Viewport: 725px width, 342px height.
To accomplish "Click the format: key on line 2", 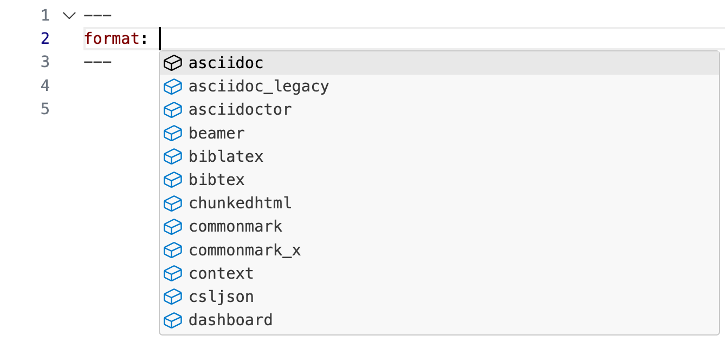I will 113,38.
